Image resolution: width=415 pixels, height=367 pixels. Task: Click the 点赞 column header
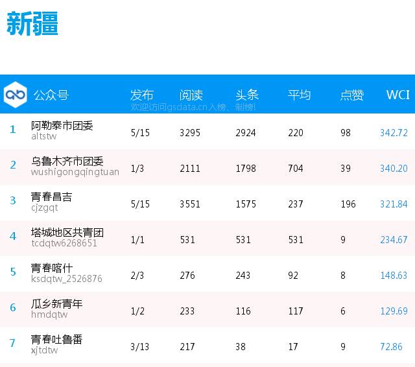click(352, 95)
